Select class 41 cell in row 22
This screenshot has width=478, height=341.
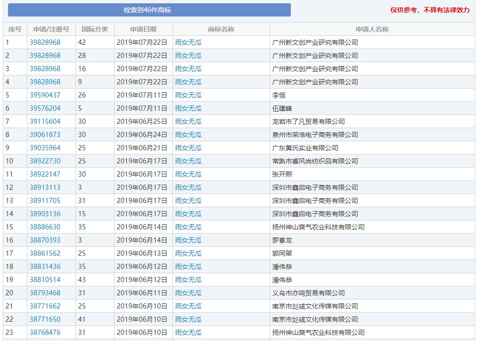[x=95, y=319]
